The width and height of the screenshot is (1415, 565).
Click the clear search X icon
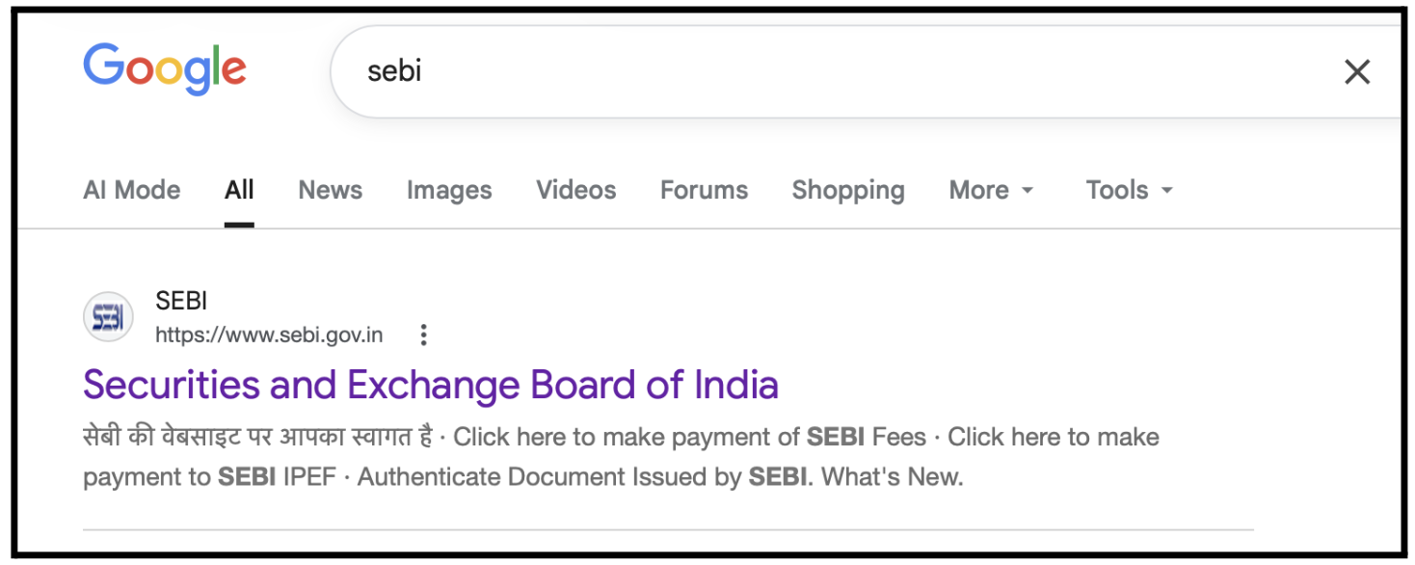1357,71
